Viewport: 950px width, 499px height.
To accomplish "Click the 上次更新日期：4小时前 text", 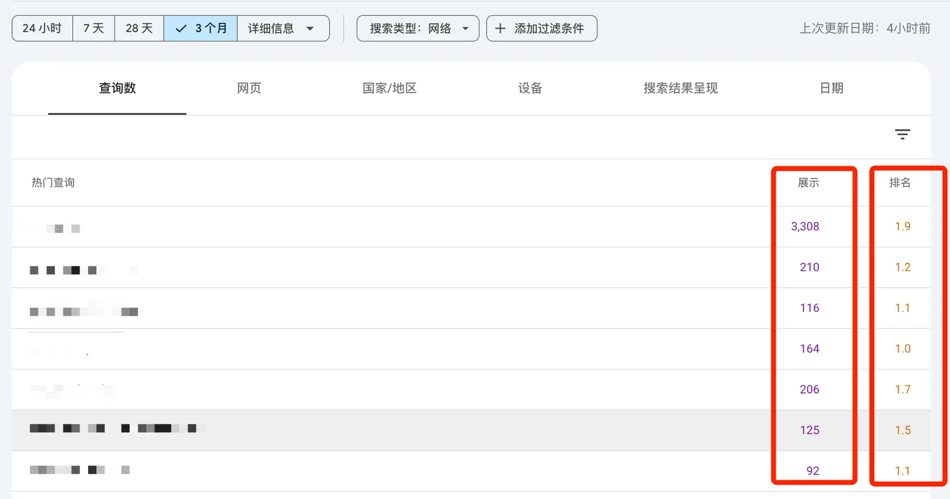I will point(865,28).
